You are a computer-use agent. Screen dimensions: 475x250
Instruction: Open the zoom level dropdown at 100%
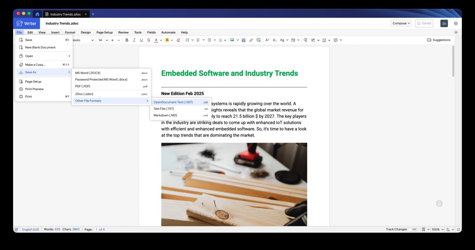[438, 229]
